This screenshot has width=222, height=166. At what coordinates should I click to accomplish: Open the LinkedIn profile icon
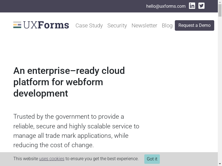point(192,6)
